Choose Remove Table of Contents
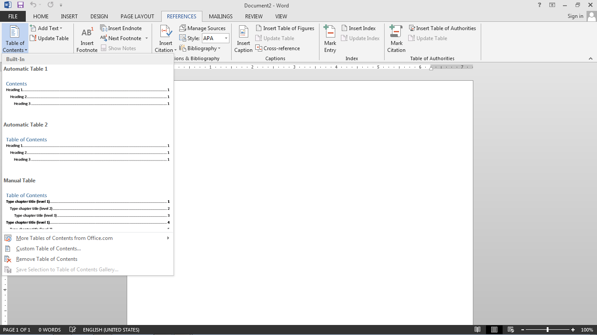This screenshot has height=335, width=597. click(x=87, y=259)
